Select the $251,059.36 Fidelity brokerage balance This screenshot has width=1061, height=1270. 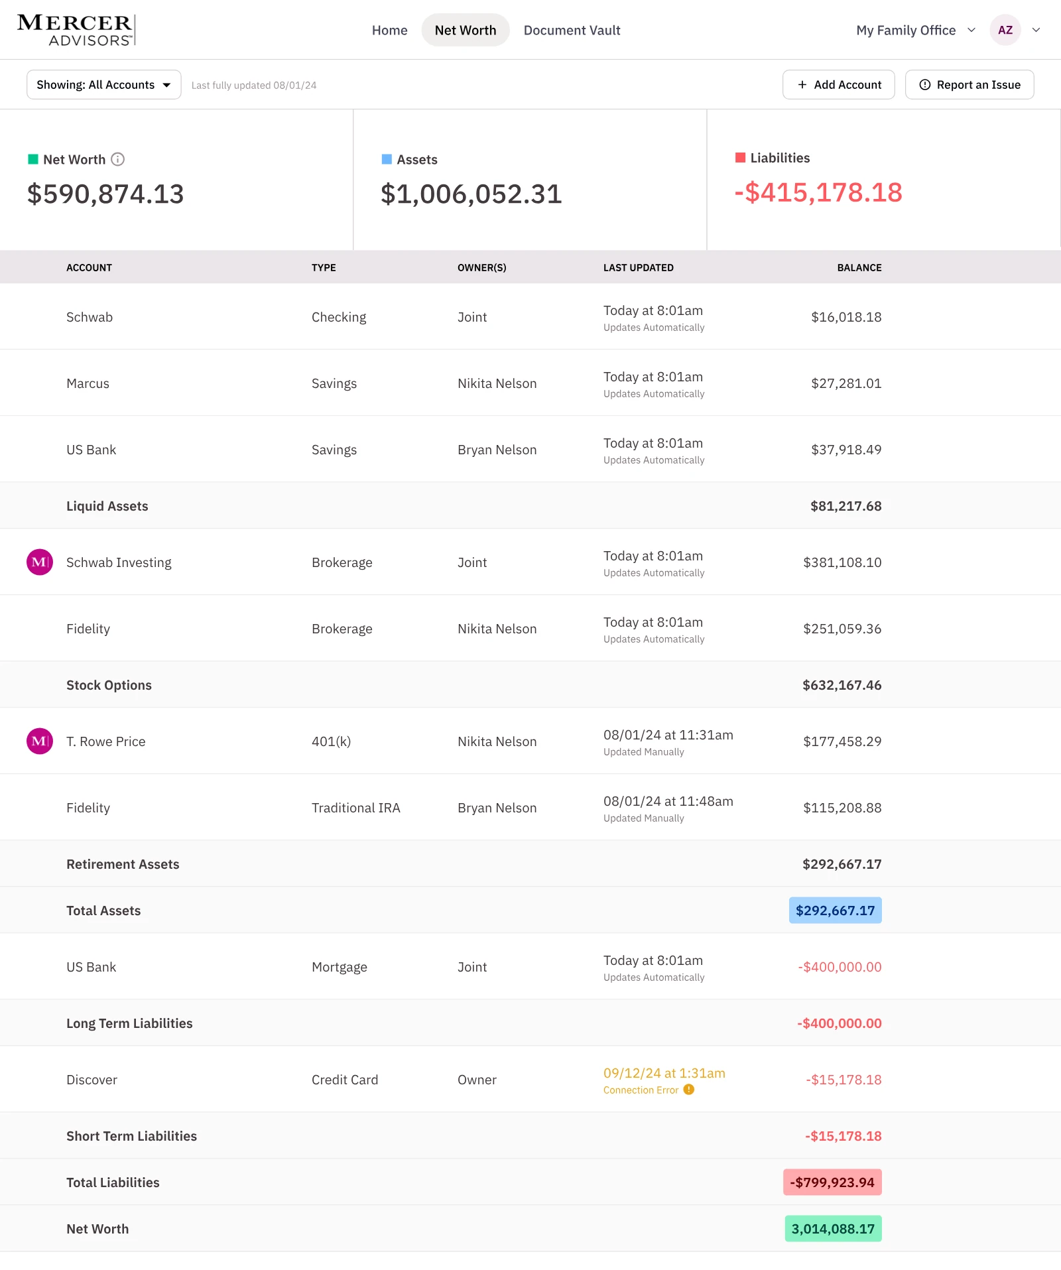point(842,629)
